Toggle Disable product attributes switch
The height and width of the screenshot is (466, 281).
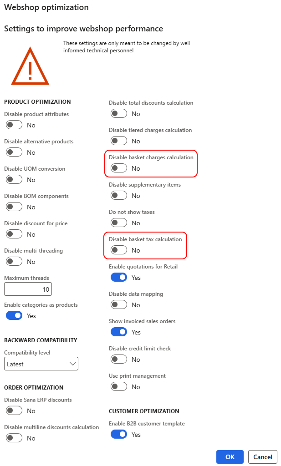coord(14,125)
